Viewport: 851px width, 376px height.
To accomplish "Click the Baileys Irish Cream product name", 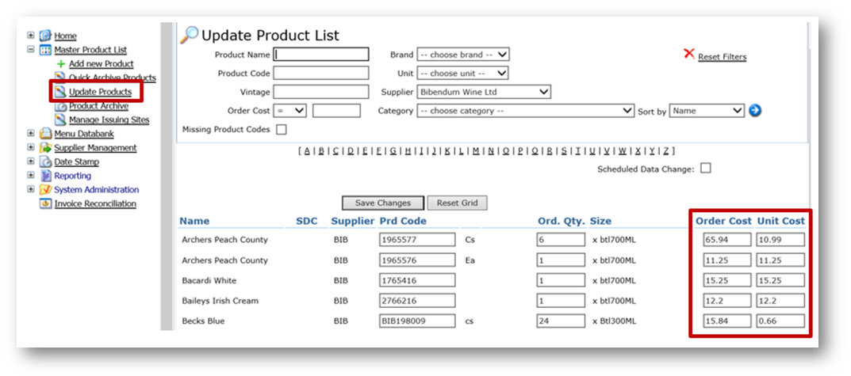I will tap(220, 301).
